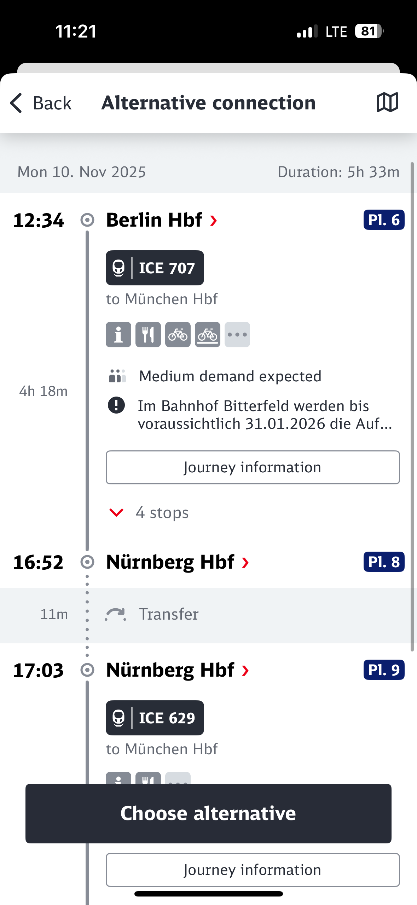This screenshot has width=417, height=905.
Task: Tap the 11m Transfer row
Action: (208, 614)
